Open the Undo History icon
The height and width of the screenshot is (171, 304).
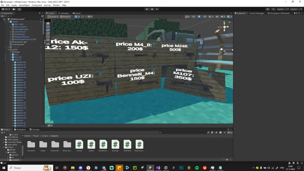(x=268, y=9)
